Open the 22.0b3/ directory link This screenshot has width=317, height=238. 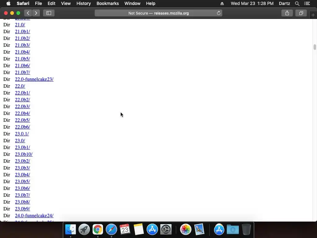click(22, 107)
